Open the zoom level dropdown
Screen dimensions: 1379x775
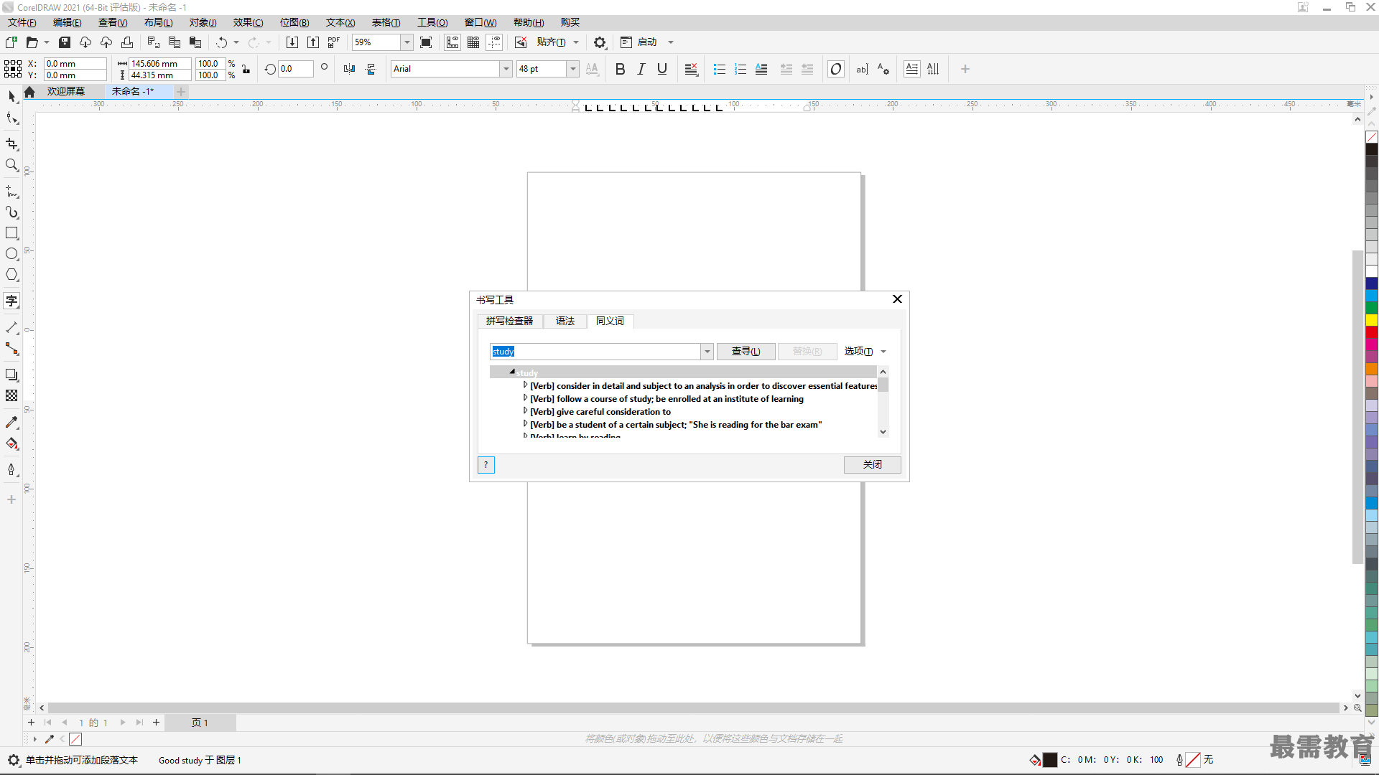point(407,42)
